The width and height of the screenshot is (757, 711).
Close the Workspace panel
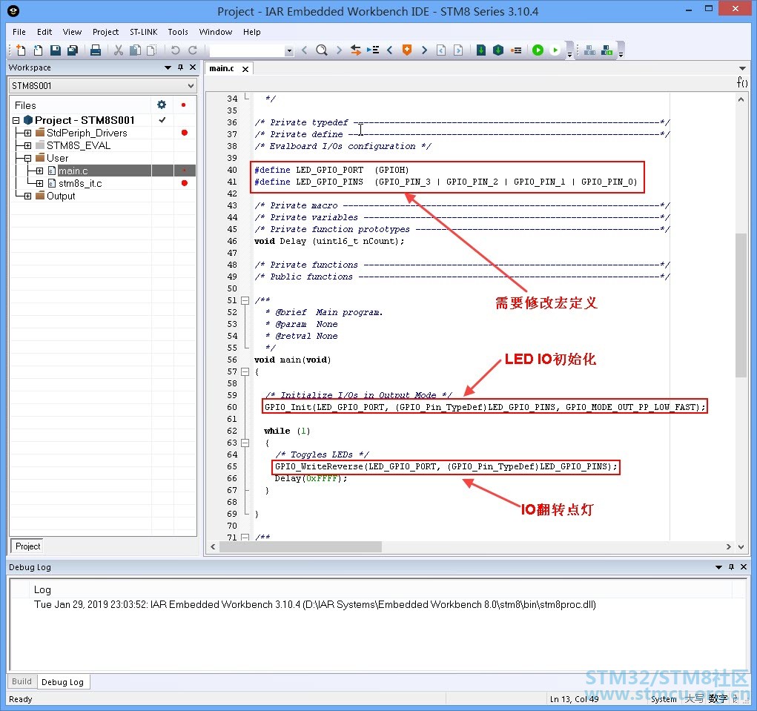point(193,67)
